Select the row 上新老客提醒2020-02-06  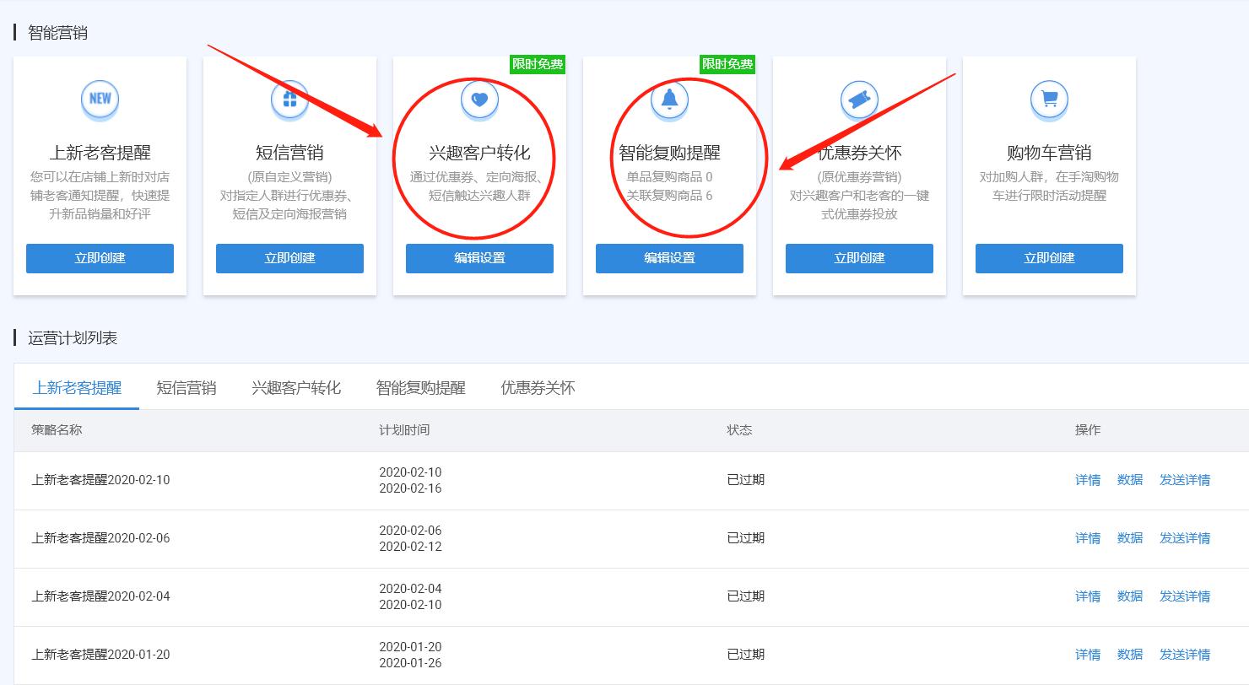pyautogui.click(x=631, y=538)
